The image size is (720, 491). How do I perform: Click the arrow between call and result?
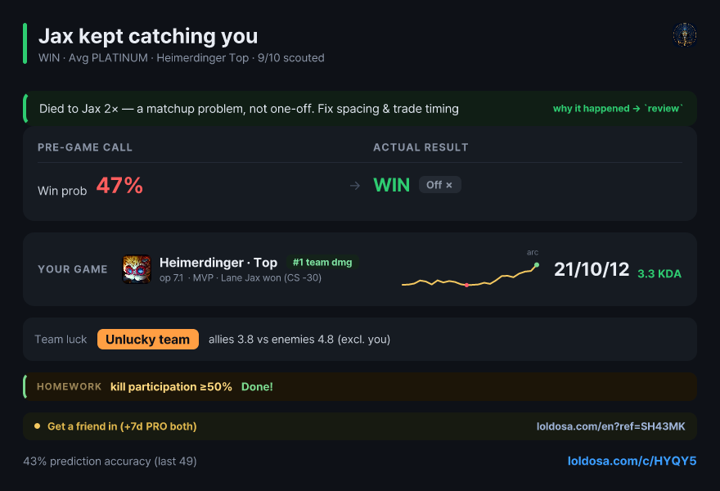(354, 186)
